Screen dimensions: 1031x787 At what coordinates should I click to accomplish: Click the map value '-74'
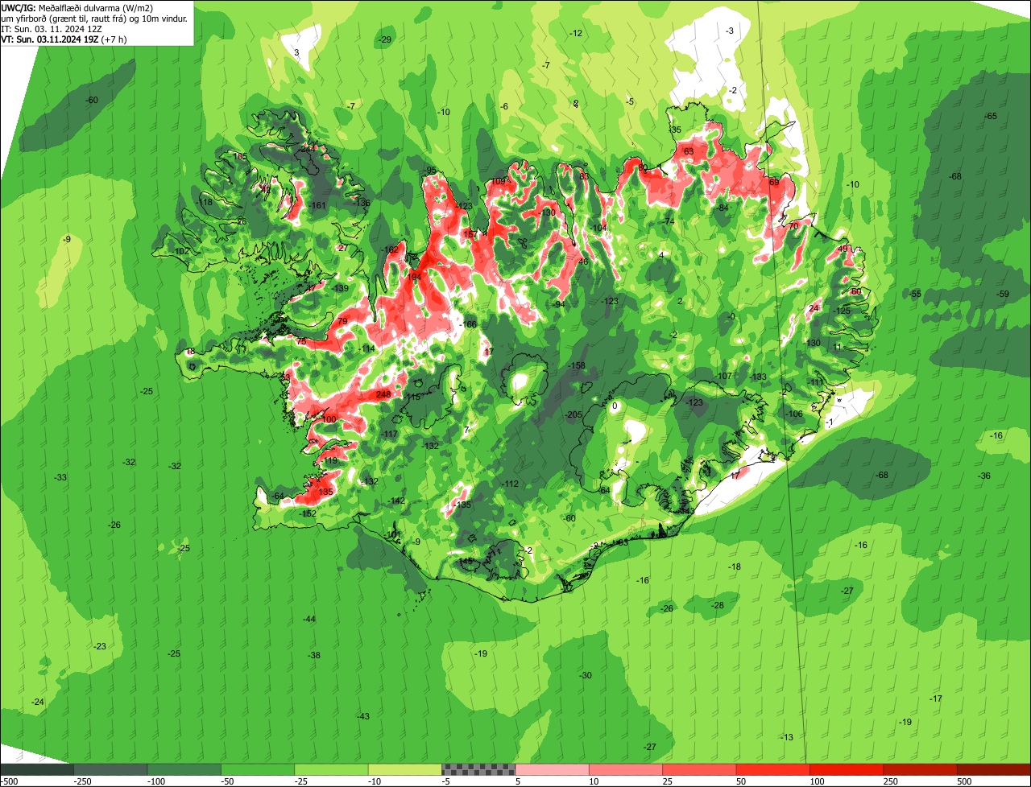pos(668,221)
